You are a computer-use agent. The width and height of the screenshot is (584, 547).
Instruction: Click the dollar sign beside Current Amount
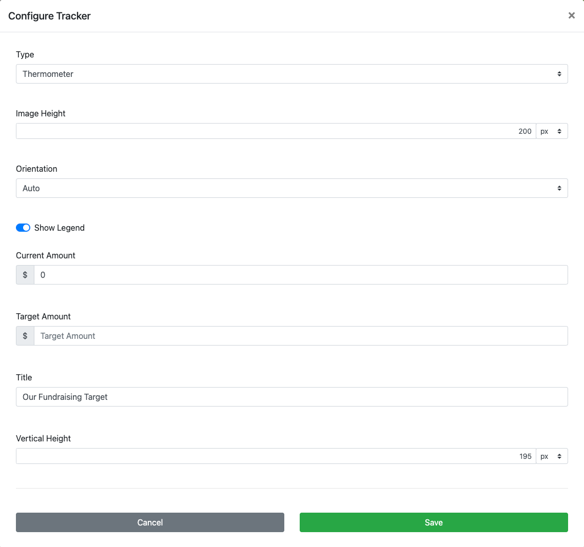[x=25, y=275]
